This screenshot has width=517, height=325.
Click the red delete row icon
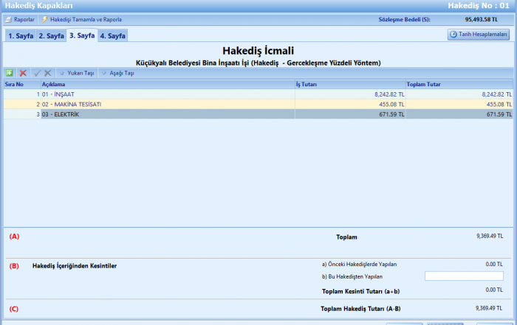(x=23, y=74)
